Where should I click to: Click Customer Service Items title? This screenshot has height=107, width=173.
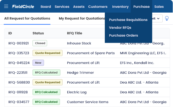(87, 102)
